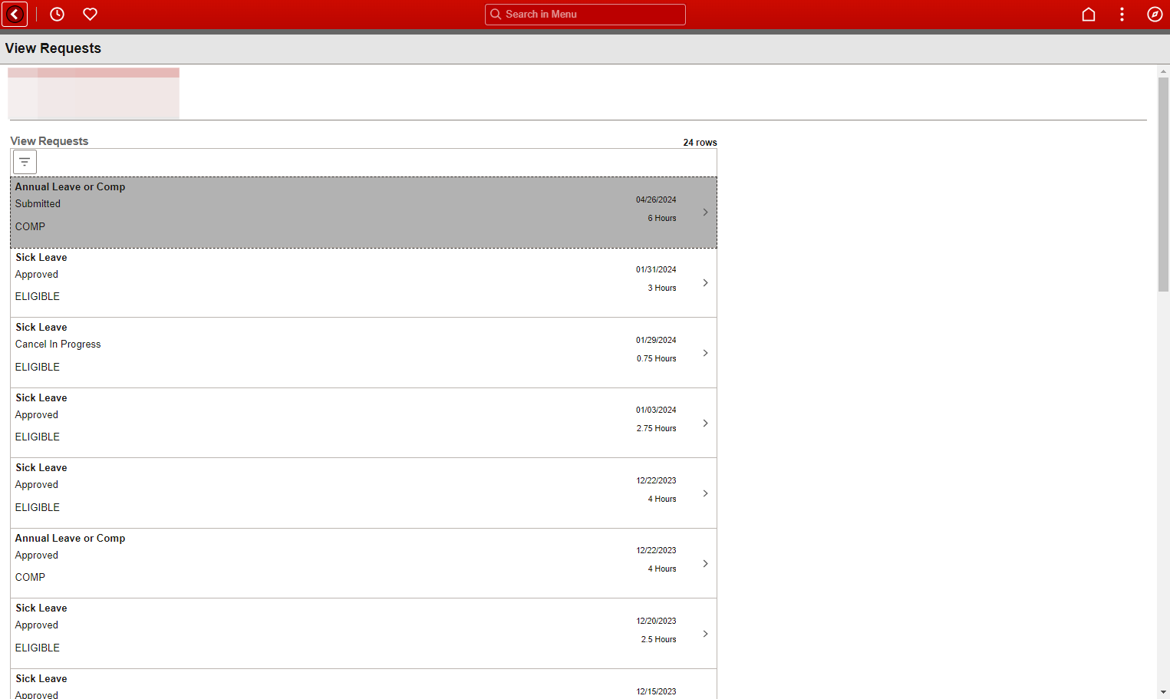This screenshot has width=1170, height=699.
Task: Open chevron for 04/26/2024 Submitted request
Action: click(x=705, y=212)
